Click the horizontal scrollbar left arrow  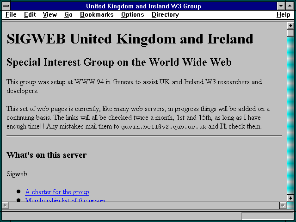click(x=5, y=205)
